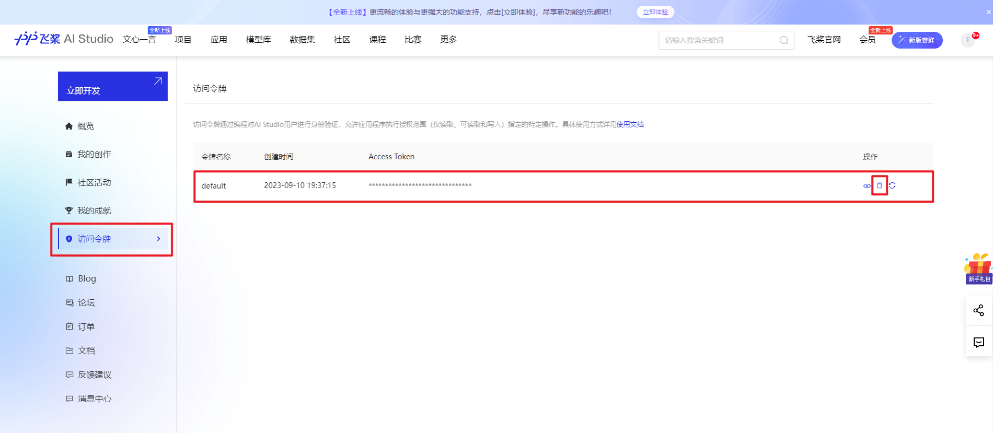The height and width of the screenshot is (433, 993).
Task: Open the 使用文档 link
Action: (630, 124)
